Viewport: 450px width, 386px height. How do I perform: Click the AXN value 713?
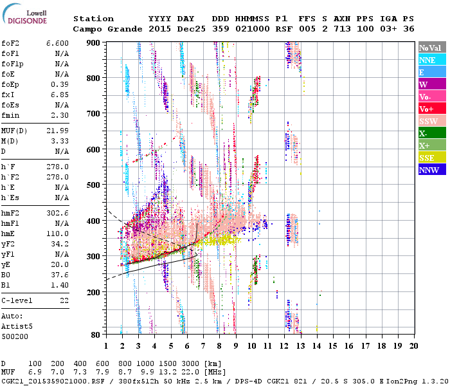(342, 29)
